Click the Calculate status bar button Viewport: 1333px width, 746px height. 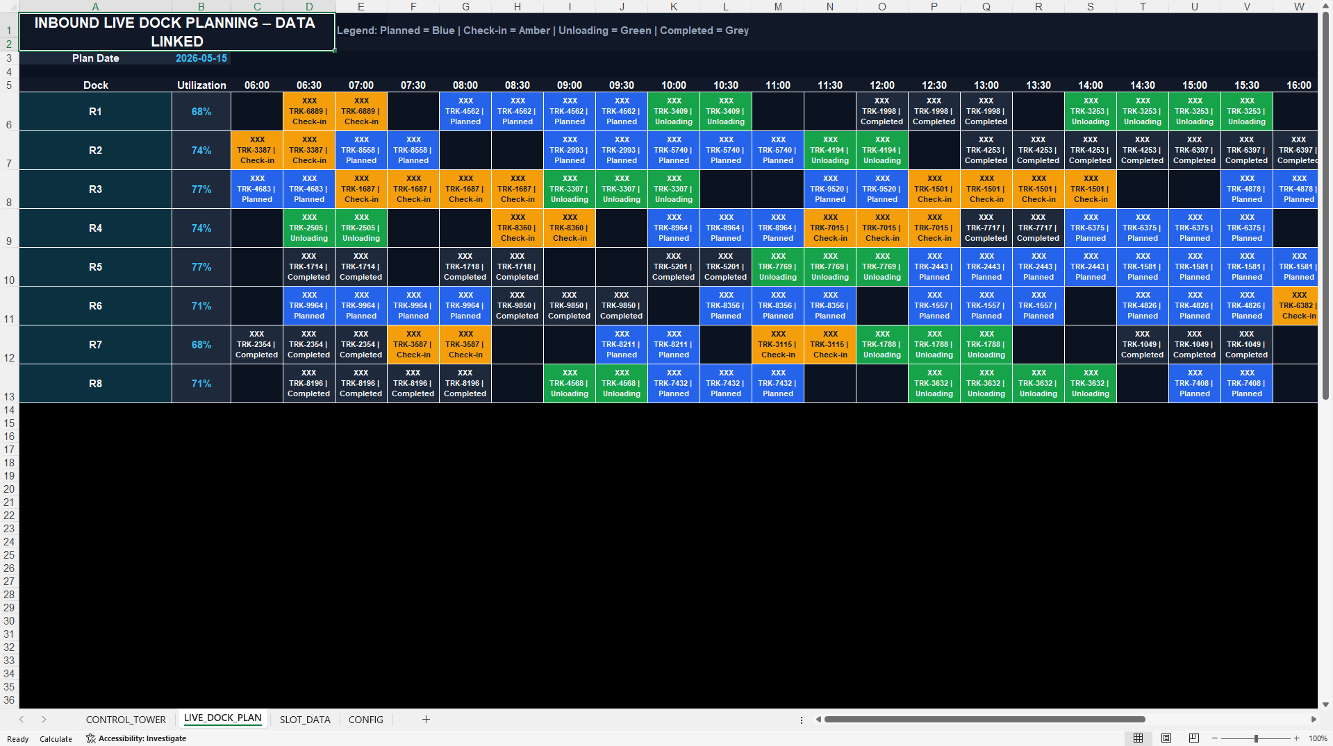coord(56,739)
